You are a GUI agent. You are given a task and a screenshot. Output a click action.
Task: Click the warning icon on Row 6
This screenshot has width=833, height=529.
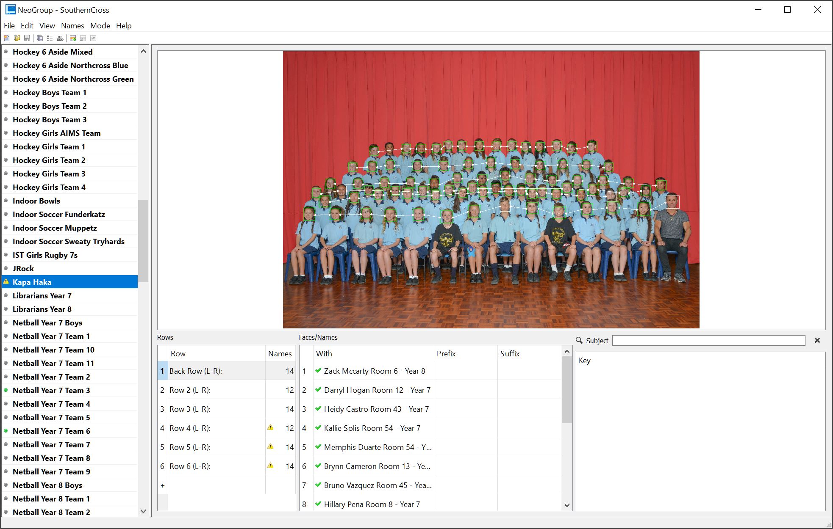270,466
